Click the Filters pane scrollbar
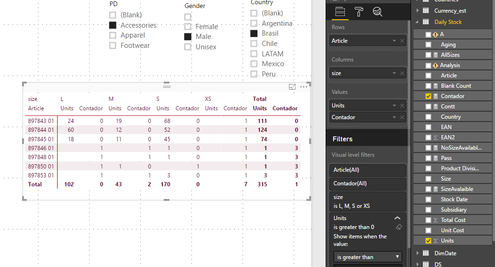This screenshot has width=495, height=267. point(409,134)
